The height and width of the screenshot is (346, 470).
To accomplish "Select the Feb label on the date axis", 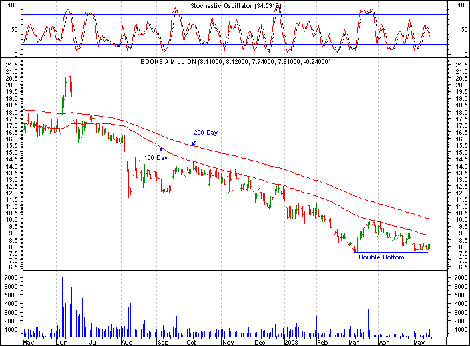I will point(322,341).
